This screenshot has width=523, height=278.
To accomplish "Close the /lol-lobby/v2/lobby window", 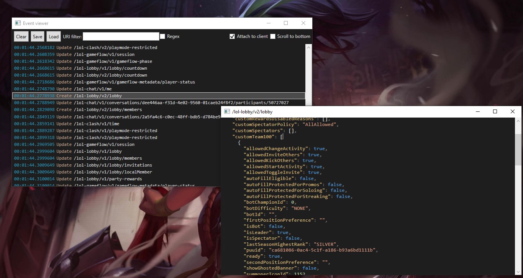I will coord(513,111).
